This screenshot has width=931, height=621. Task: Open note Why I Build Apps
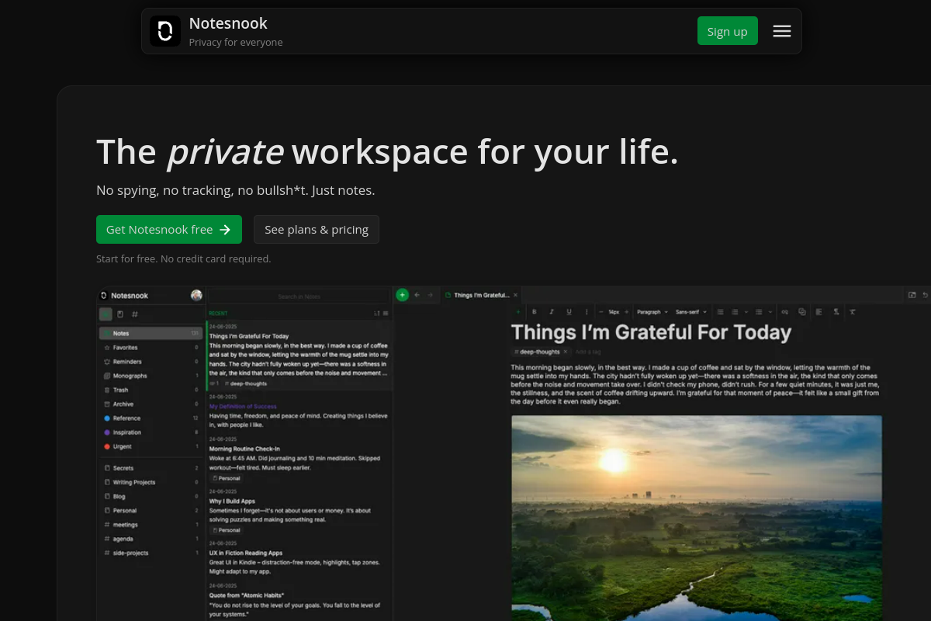299,511
